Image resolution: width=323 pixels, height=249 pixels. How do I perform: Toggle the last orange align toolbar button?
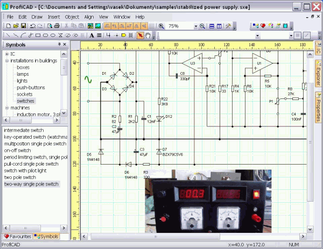point(144,26)
